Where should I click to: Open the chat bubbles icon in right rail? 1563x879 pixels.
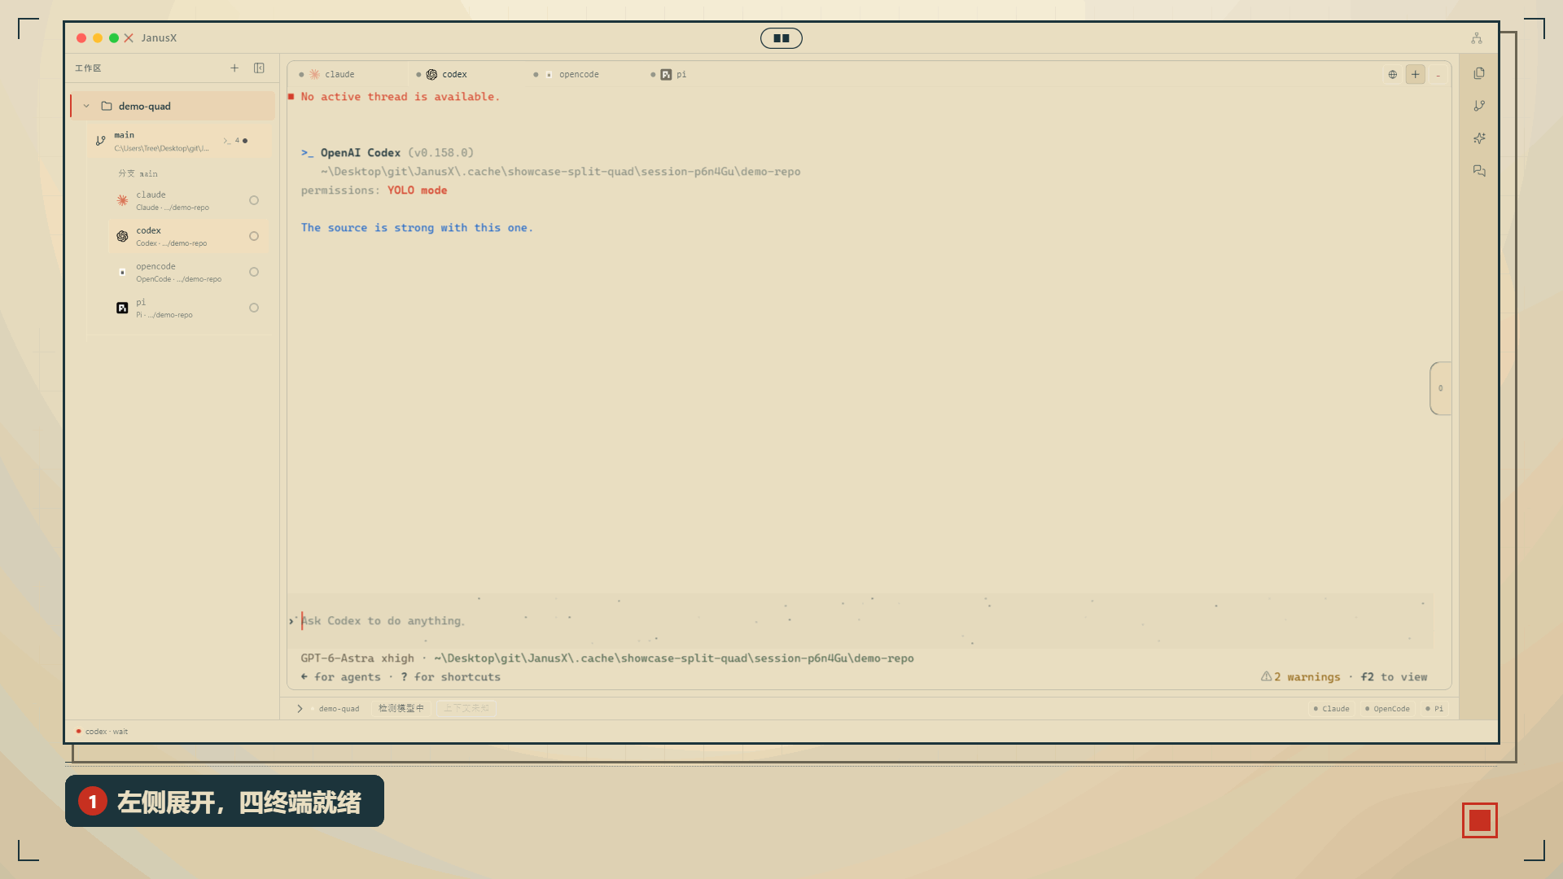pyautogui.click(x=1479, y=171)
